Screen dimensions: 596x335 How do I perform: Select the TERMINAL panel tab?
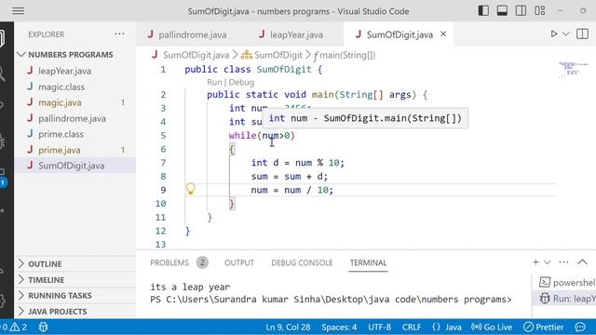368,262
